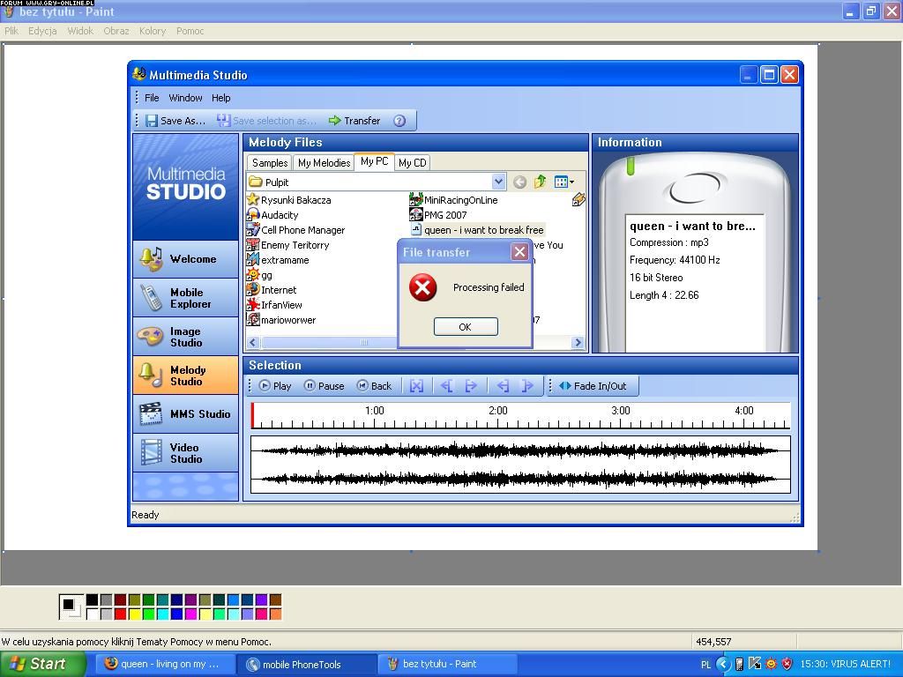
Task: Open the Help menu in Multimedia Studio
Action: tap(220, 98)
